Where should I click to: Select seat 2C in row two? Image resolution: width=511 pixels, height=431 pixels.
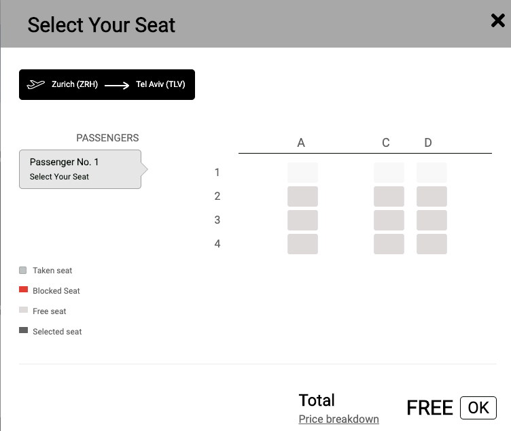[389, 196]
